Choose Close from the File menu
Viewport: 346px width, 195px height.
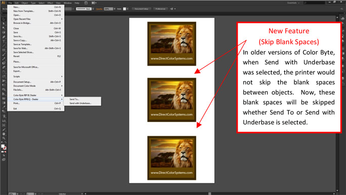pyautogui.click(x=36, y=28)
